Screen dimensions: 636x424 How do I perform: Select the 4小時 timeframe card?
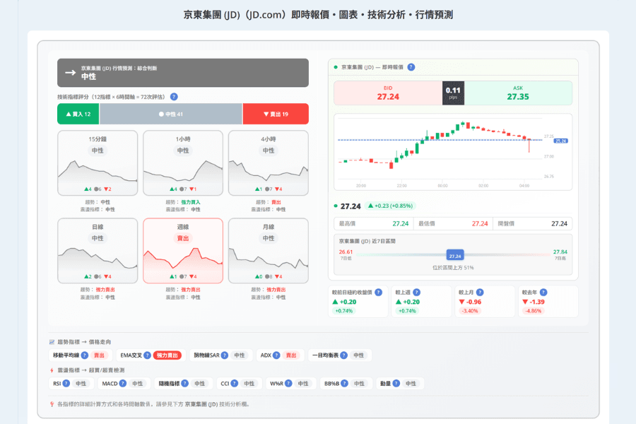(269, 163)
